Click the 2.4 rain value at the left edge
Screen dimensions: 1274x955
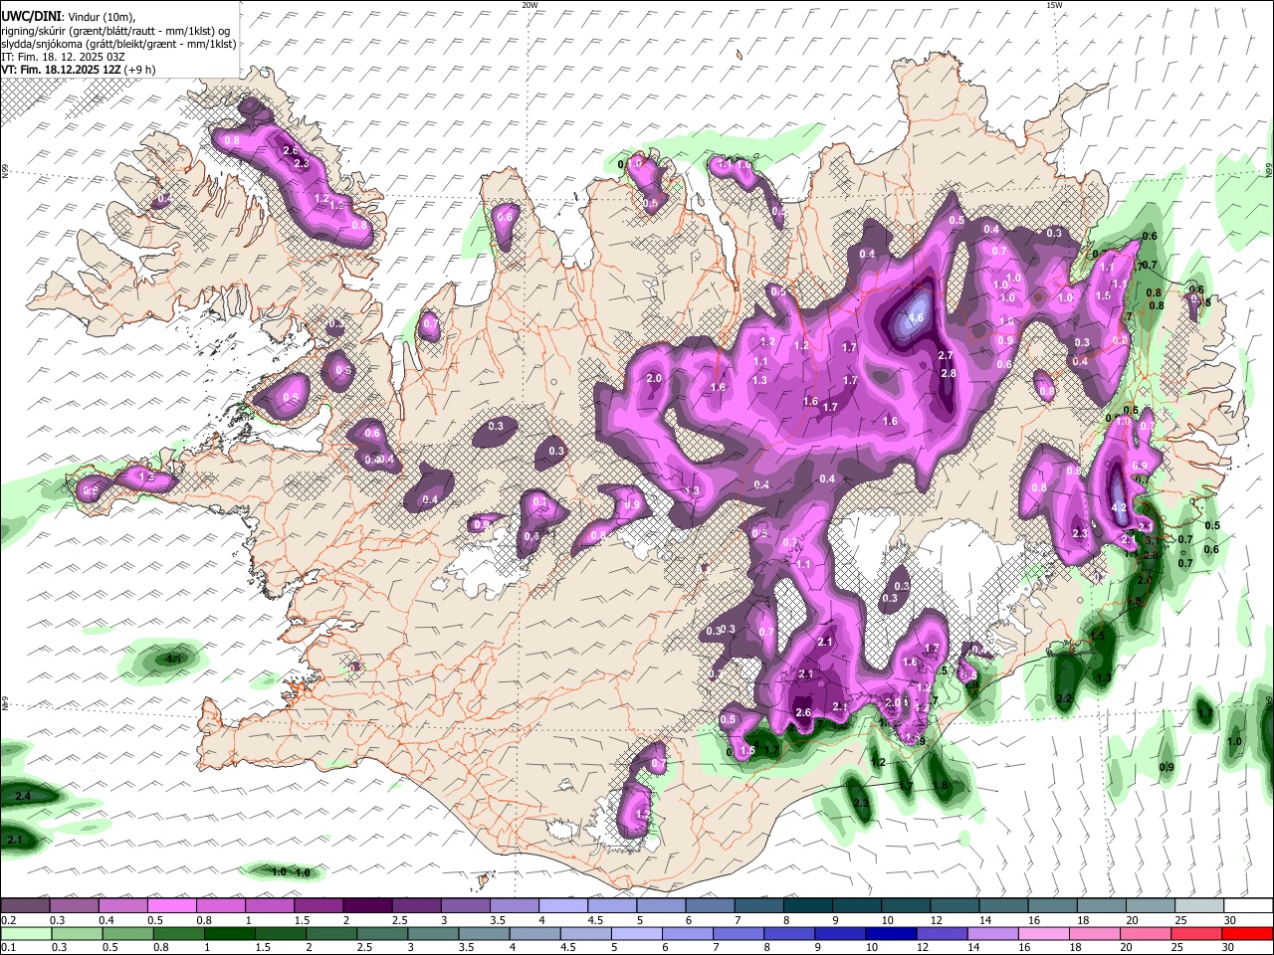[x=23, y=796]
